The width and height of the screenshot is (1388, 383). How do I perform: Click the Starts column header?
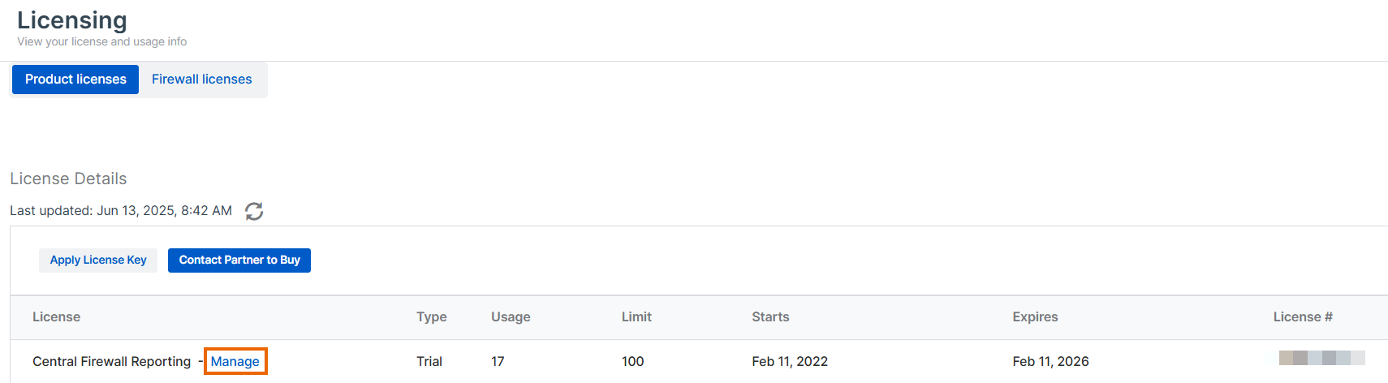[x=770, y=317]
